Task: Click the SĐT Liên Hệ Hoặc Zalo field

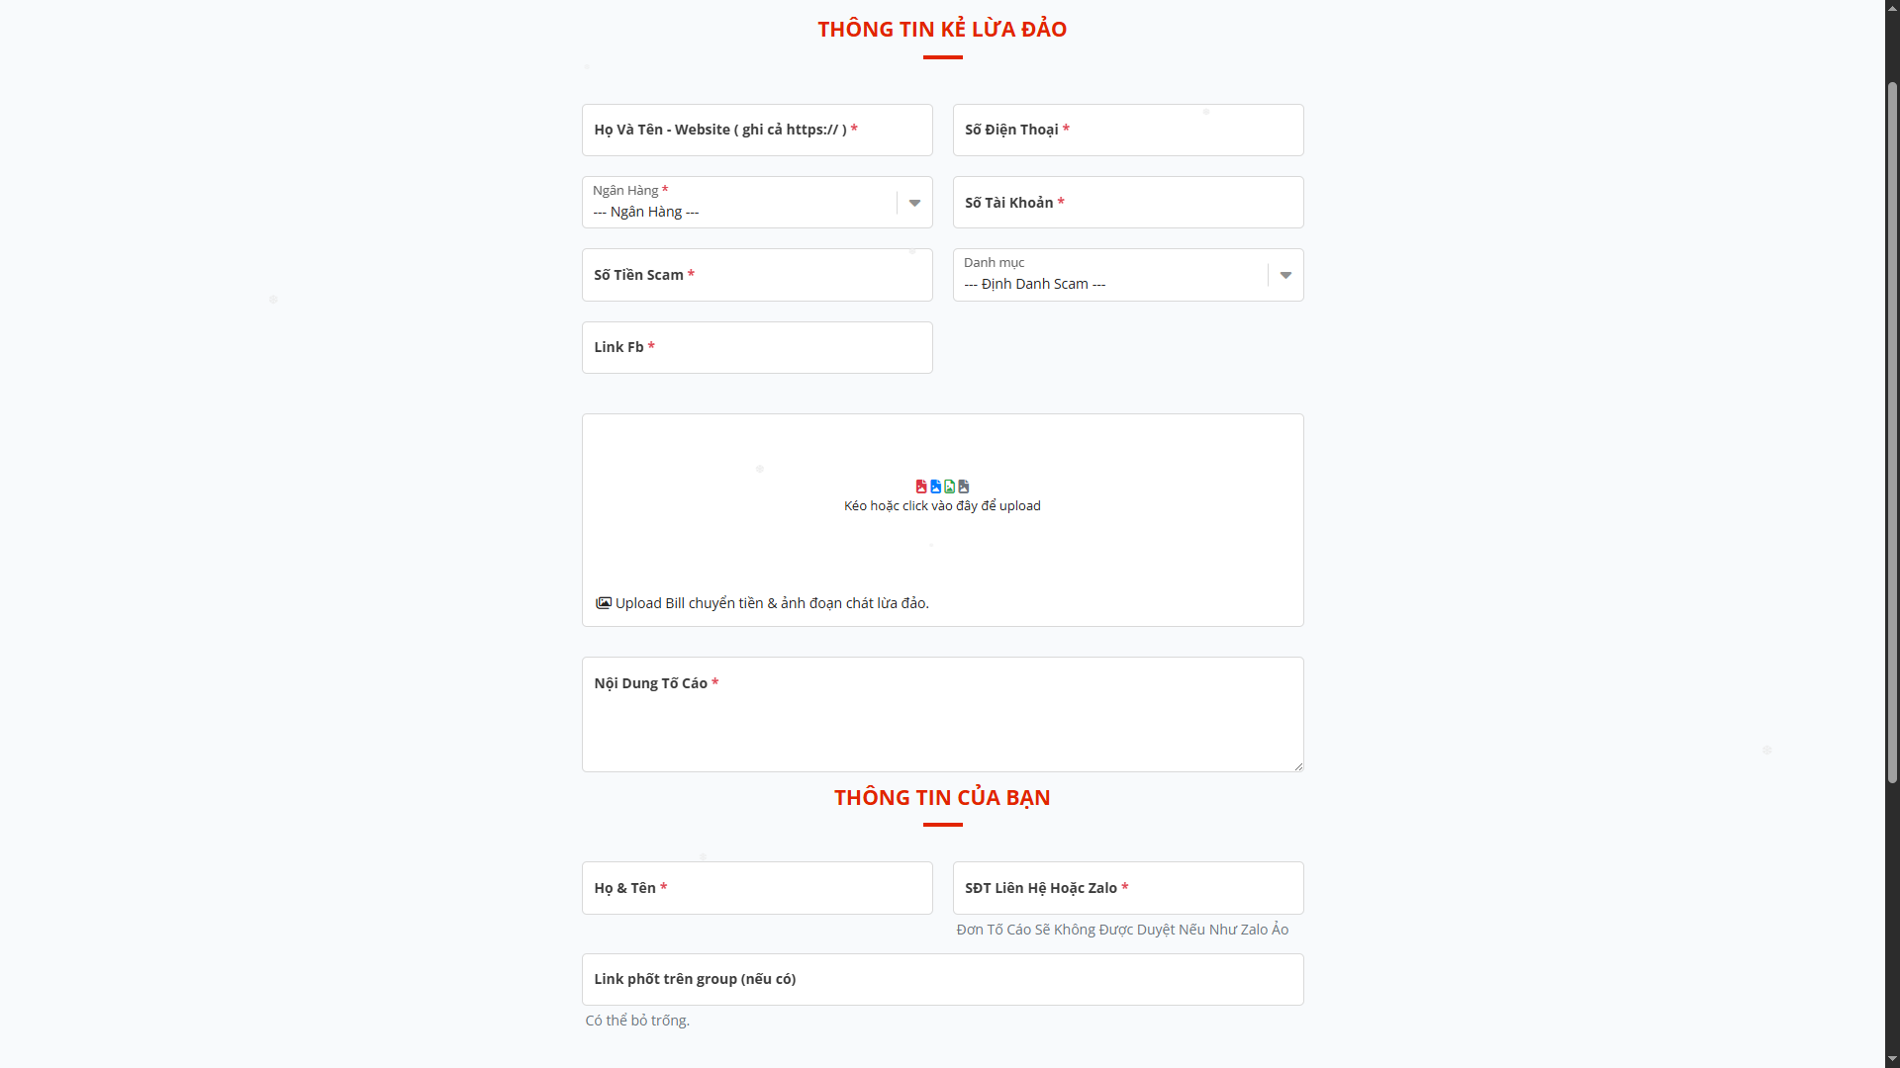Action: pyautogui.click(x=1127, y=887)
